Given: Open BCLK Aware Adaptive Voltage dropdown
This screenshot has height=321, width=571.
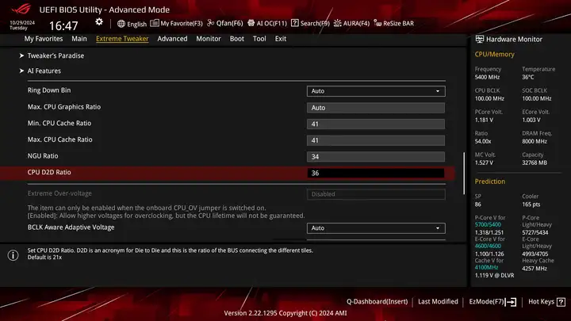Looking at the screenshot, I should [376, 228].
